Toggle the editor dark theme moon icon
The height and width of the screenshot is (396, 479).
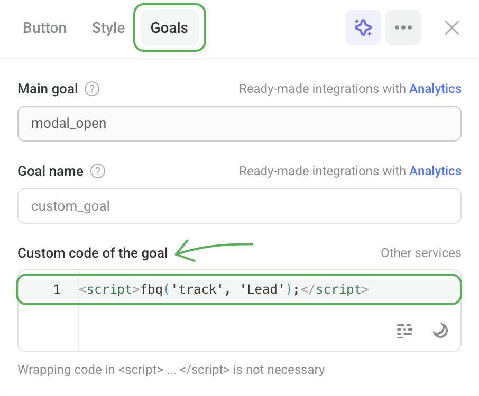click(440, 331)
